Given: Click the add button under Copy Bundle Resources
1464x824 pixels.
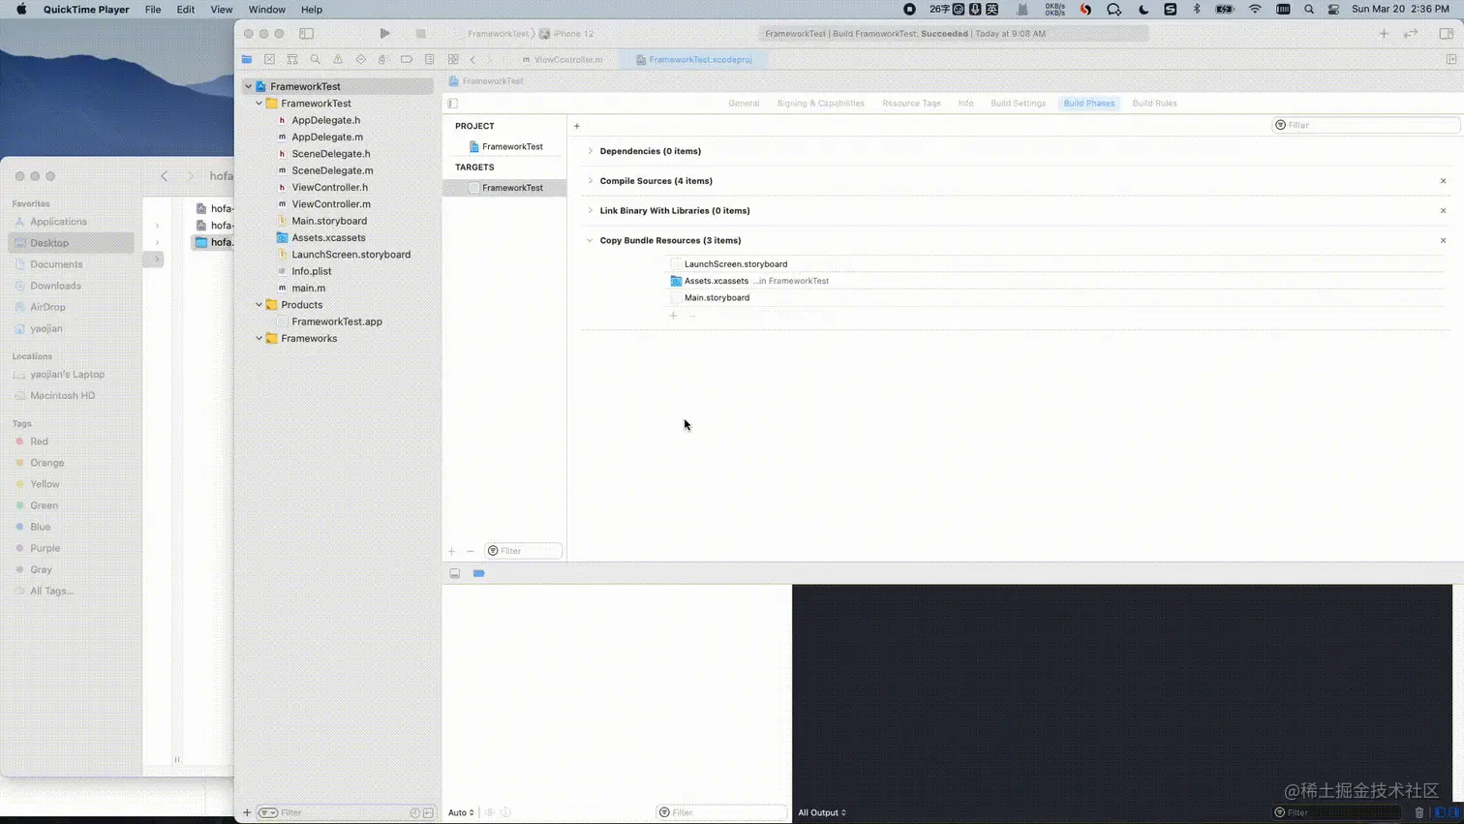Looking at the screenshot, I should [673, 315].
